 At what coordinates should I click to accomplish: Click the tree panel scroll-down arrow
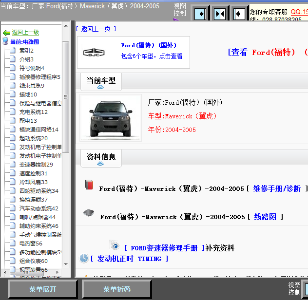(x=66, y=264)
